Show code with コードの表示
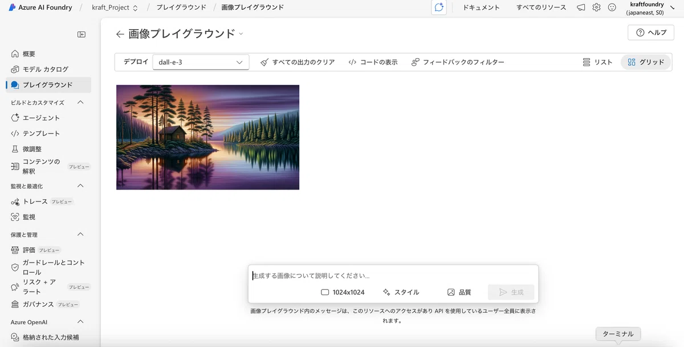Image resolution: width=684 pixels, height=347 pixels. coord(373,62)
